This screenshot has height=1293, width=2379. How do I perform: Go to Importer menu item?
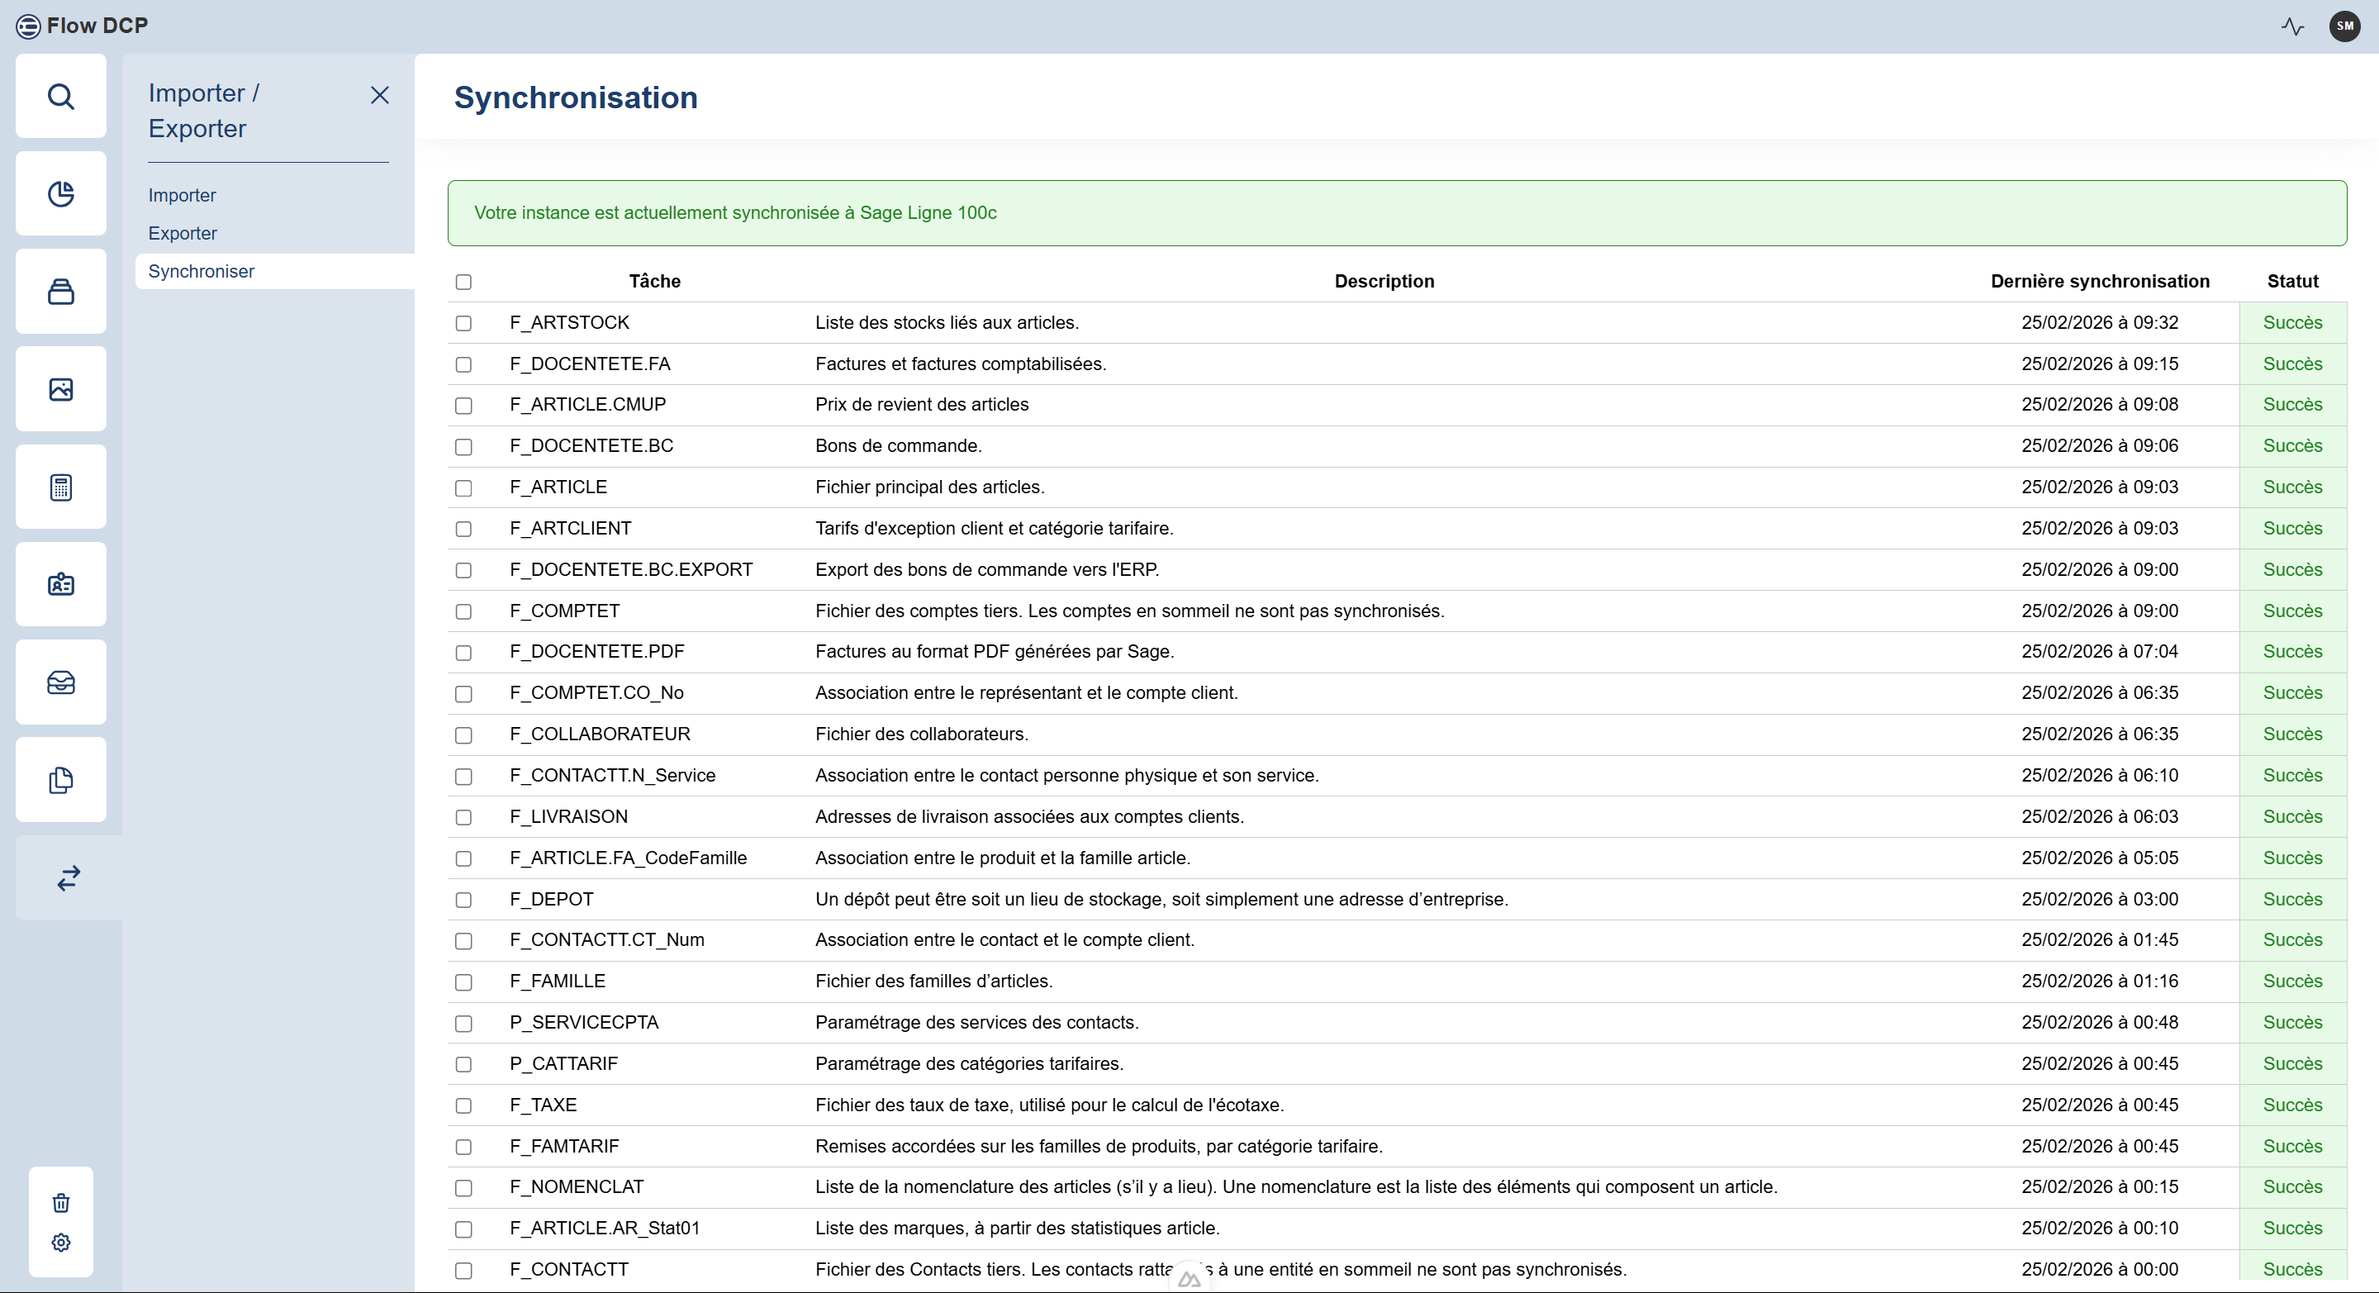click(x=182, y=195)
